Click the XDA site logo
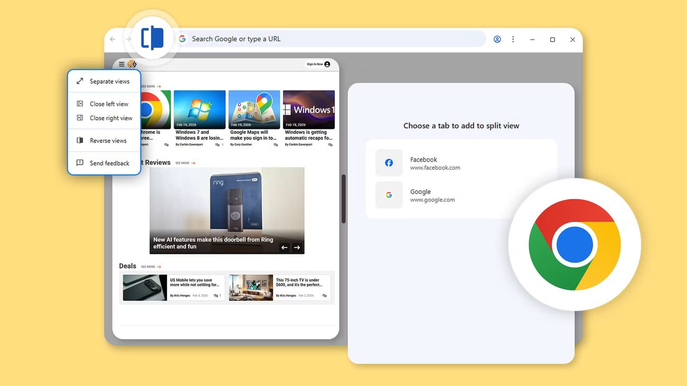Screen dimensions: 687x386 [x=131, y=64]
